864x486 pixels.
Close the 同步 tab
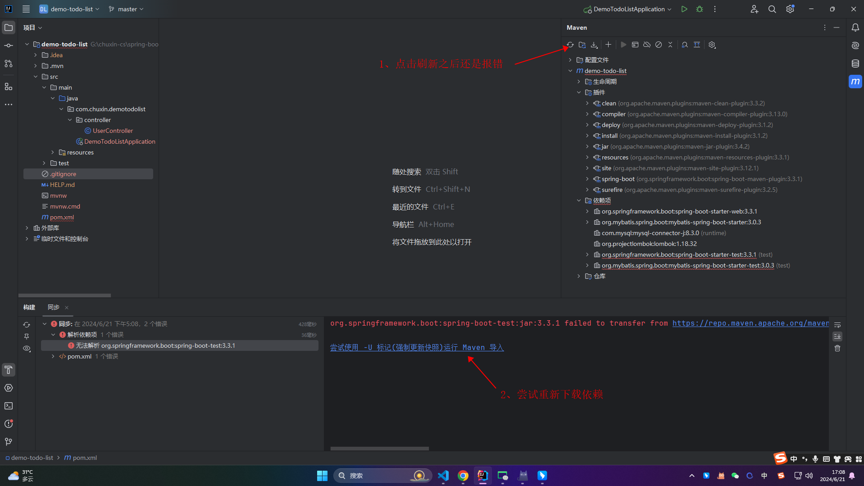click(67, 308)
